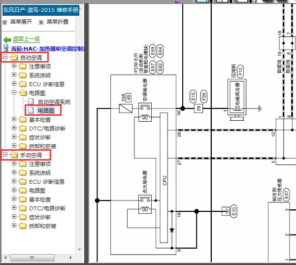Click folder icon of ECU 诊断信息 under 自动空调
Image resolution: width=296 pixels, height=265 pixels.
coord(23,84)
